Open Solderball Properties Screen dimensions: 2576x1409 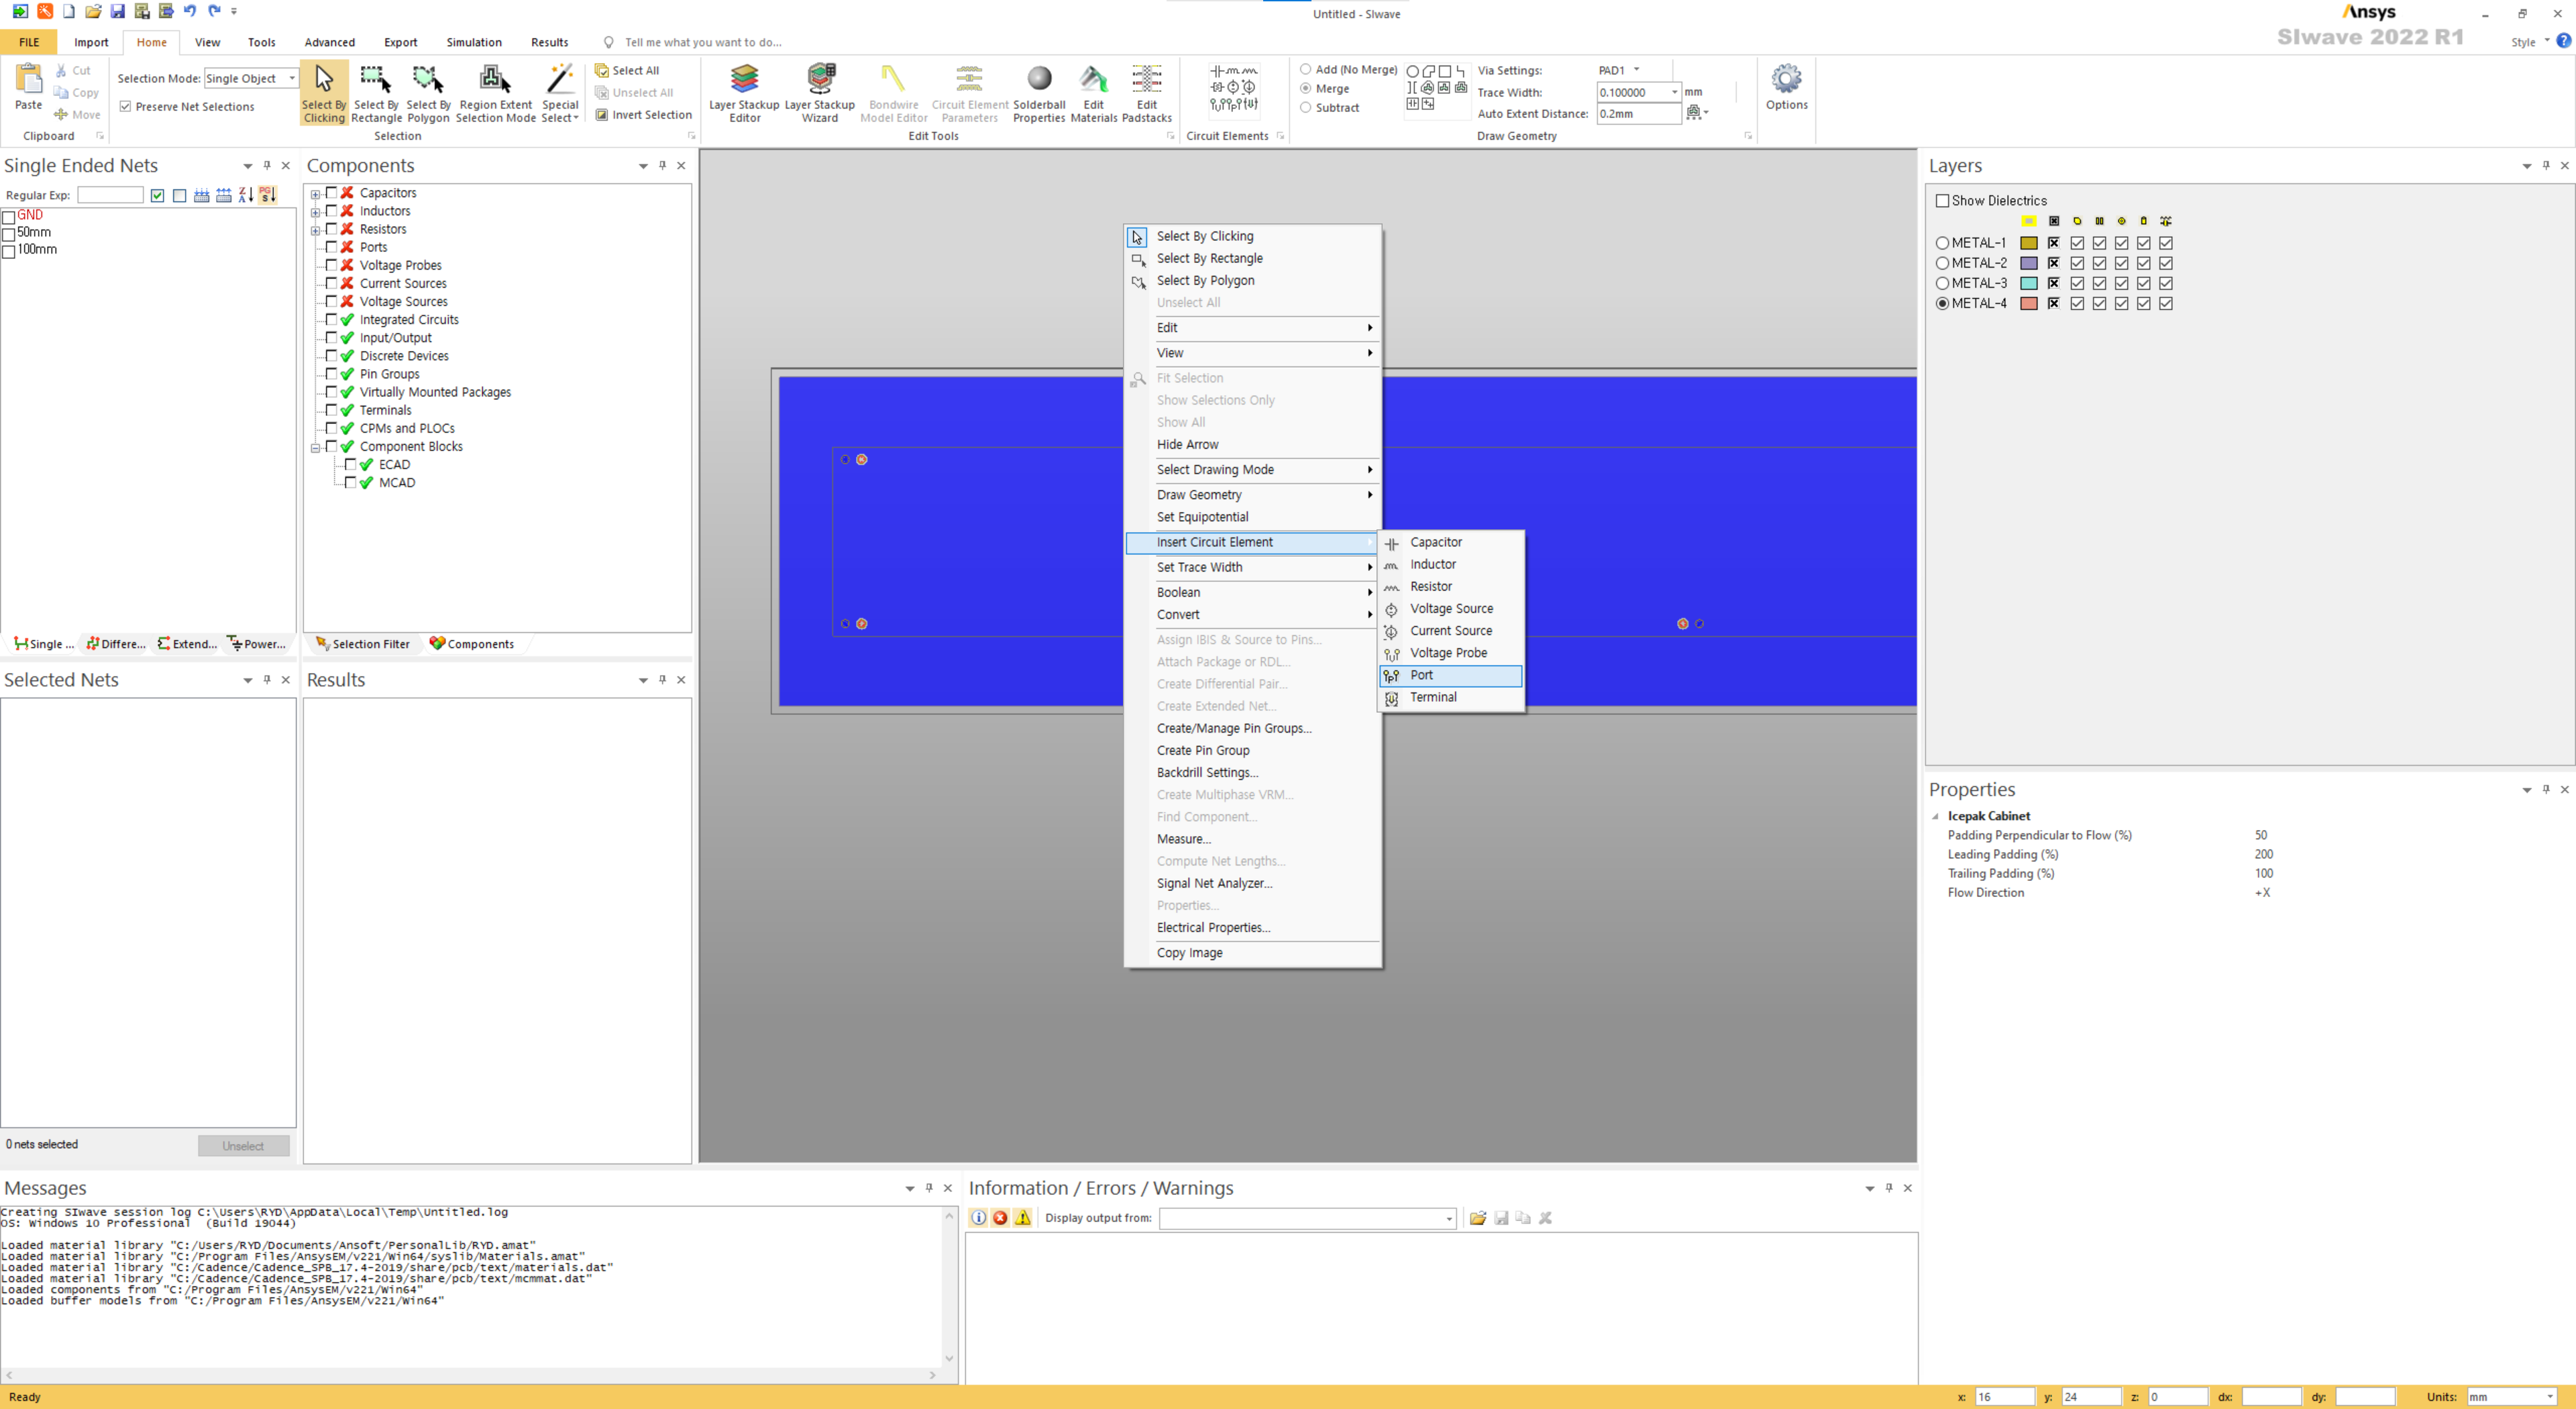[1039, 93]
